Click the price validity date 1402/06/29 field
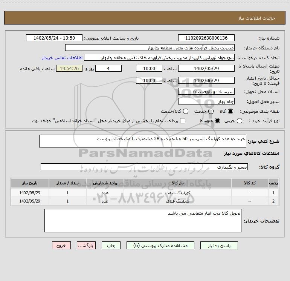This screenshot has width=290, height=281. 206,81
